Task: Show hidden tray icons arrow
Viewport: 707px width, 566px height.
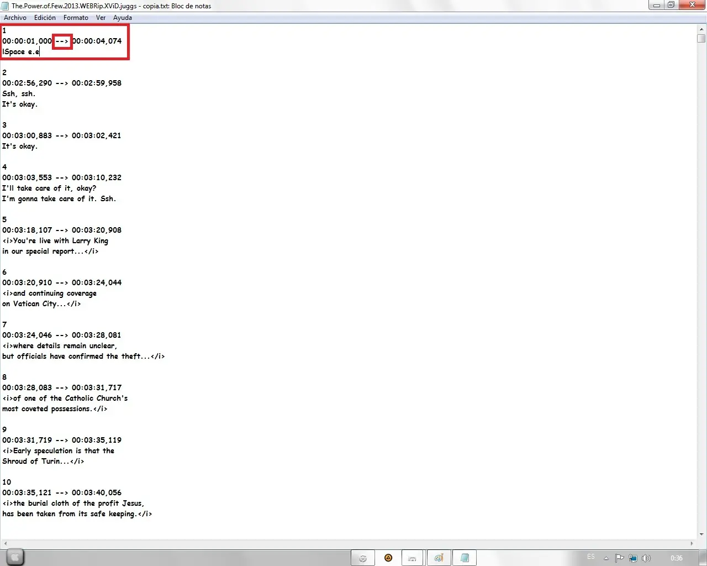Action: coord(606,558)
